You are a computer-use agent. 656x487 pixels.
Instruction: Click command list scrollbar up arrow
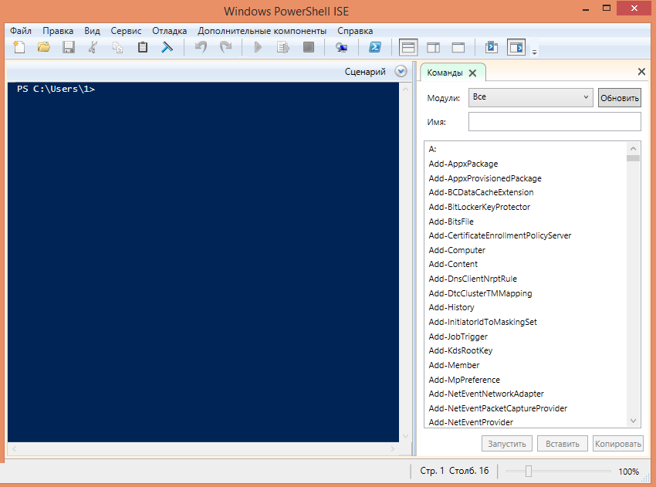[x=633, y=149]
